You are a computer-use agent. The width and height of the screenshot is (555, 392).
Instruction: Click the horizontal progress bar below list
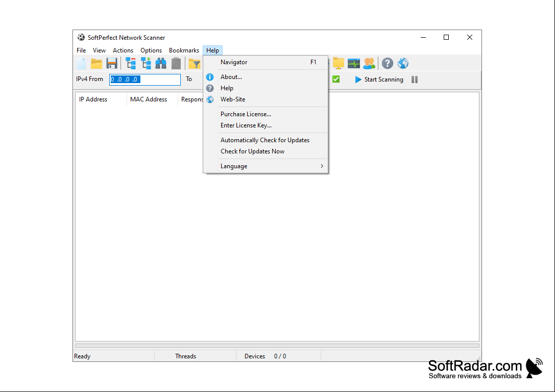tap(277, 345)
